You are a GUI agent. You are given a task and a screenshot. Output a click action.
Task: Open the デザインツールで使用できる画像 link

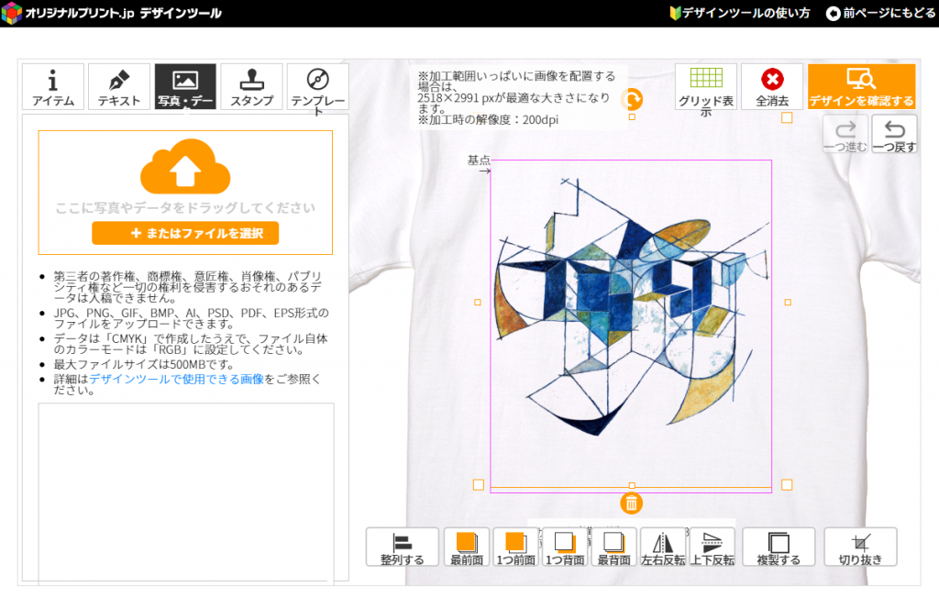tap(177, 379)
